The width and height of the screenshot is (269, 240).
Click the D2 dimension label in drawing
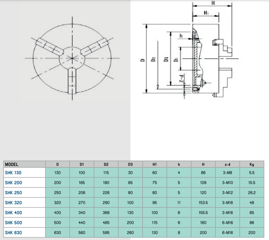153,59
